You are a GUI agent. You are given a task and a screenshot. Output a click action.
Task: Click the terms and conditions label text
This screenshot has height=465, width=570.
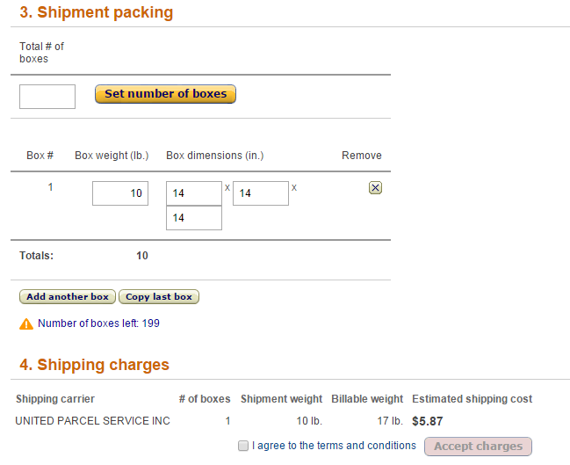click(x=334, y=446)
